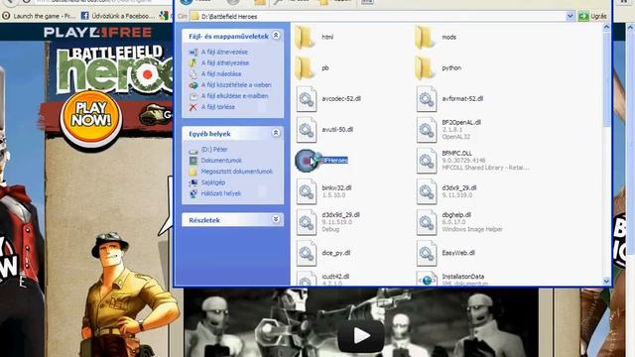Select dbghelp.dll file icon

[427, 222]
